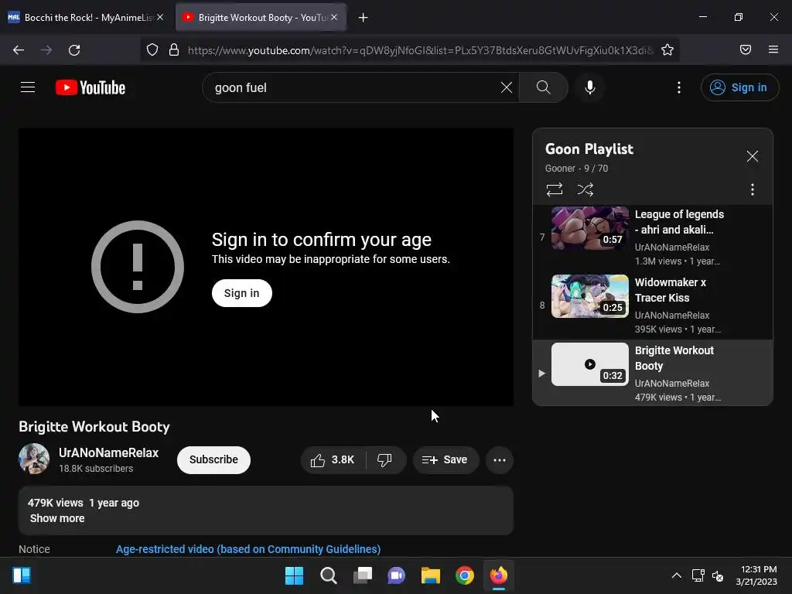Open playlist three-dot options menu
Image resolution: width=792 pixels, height=594 pixels.
(x=752, y=189)
